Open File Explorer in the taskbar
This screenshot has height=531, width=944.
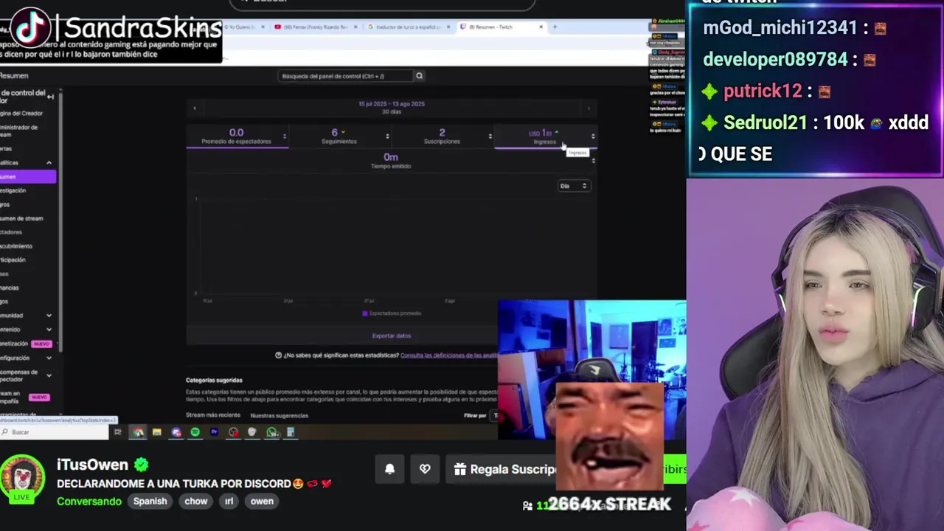[156, 432]
